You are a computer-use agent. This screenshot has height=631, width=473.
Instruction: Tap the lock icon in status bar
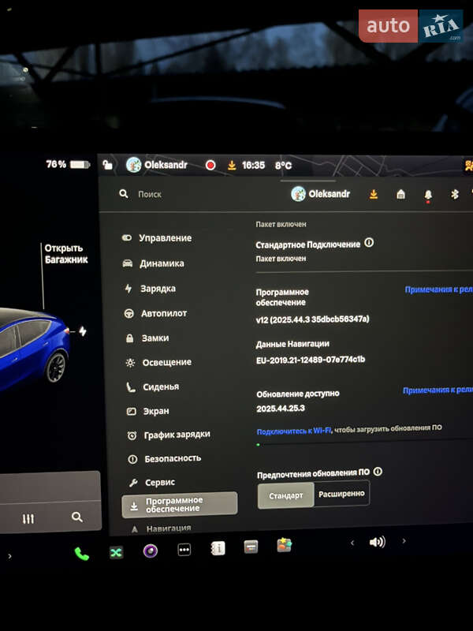click(107, 165)
